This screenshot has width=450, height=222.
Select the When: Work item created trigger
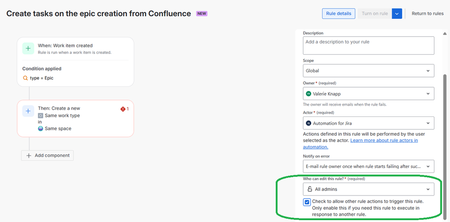point(76,49)
